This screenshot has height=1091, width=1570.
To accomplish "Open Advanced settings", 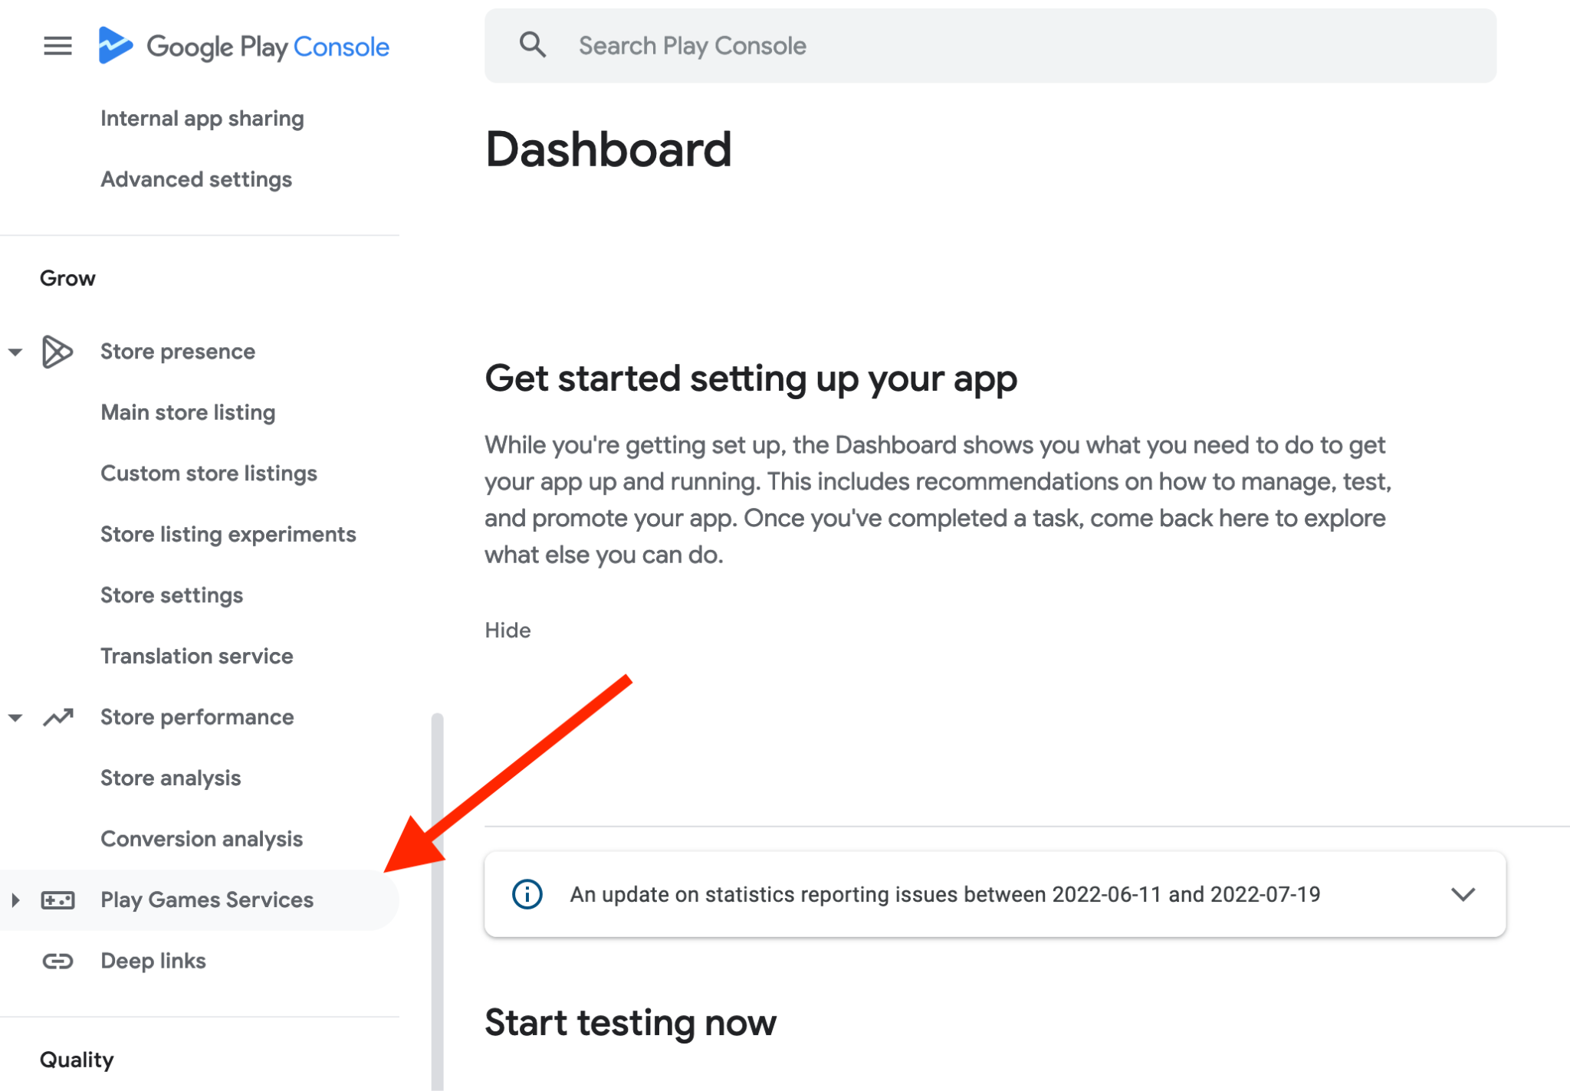I will pos(196,179).
